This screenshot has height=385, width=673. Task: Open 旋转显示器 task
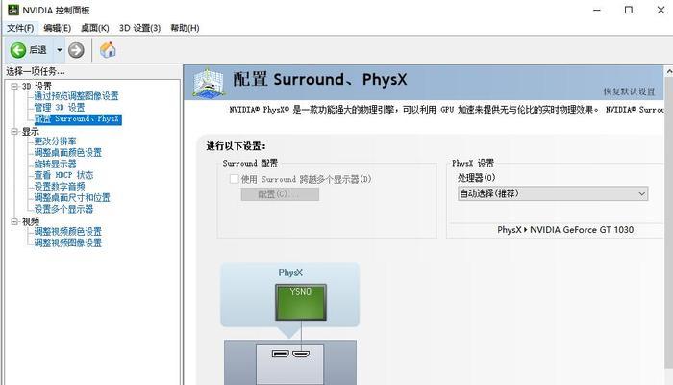click(x=55, y=164)
